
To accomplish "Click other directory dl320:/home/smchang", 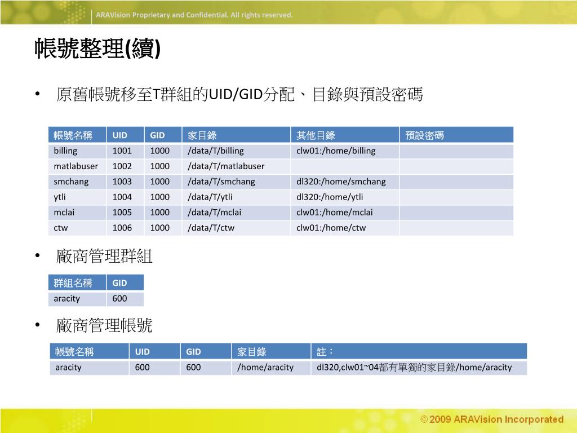I will click(341, 182).
